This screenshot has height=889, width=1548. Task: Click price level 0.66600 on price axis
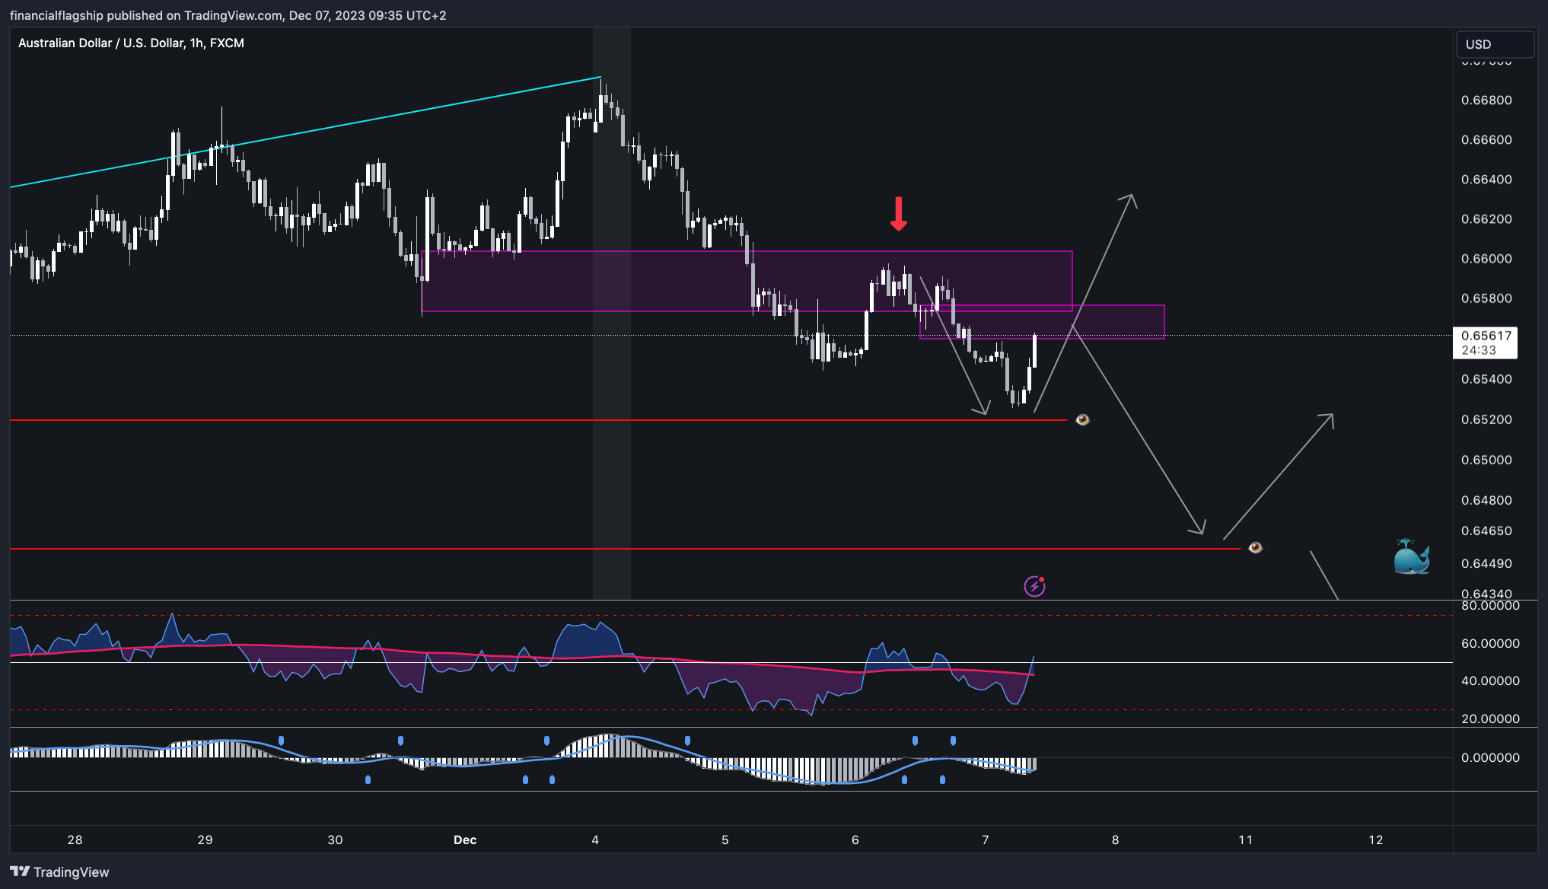click(1486, 139)
